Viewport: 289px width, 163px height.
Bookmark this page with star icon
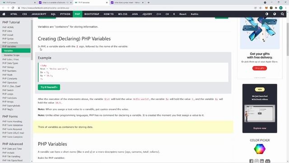point(261,8)
